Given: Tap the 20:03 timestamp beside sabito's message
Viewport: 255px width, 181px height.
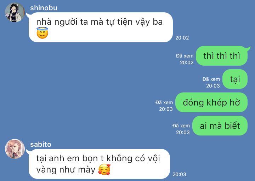Looking at the screenshot, I should point(179,174).
